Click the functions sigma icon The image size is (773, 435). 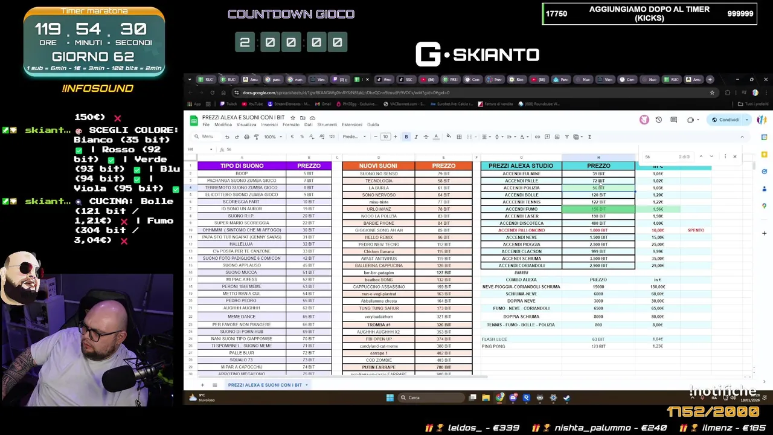pyautogui.click(x=589, y=137)
